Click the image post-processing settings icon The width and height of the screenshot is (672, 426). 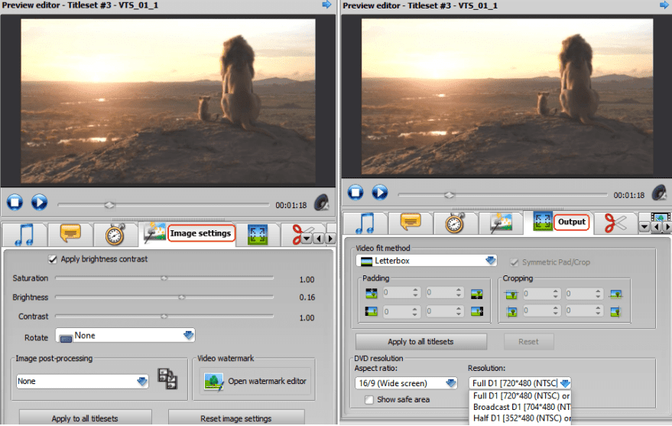pyautogui.click(x=166, y=380)
